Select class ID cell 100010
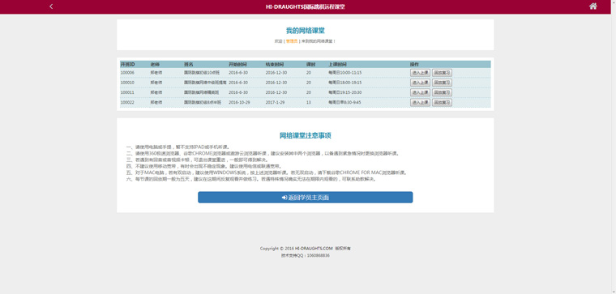616x294 pixels. pos(127,83)
